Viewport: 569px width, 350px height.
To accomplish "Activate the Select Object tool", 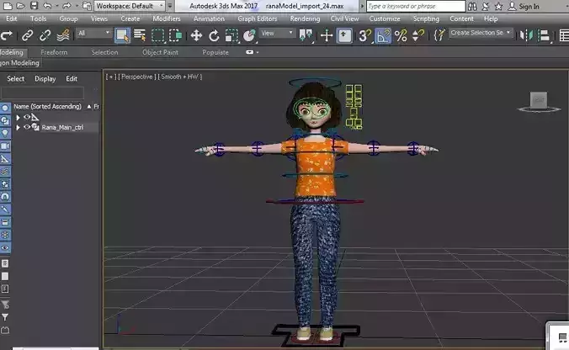I will (x=122, y=35).
